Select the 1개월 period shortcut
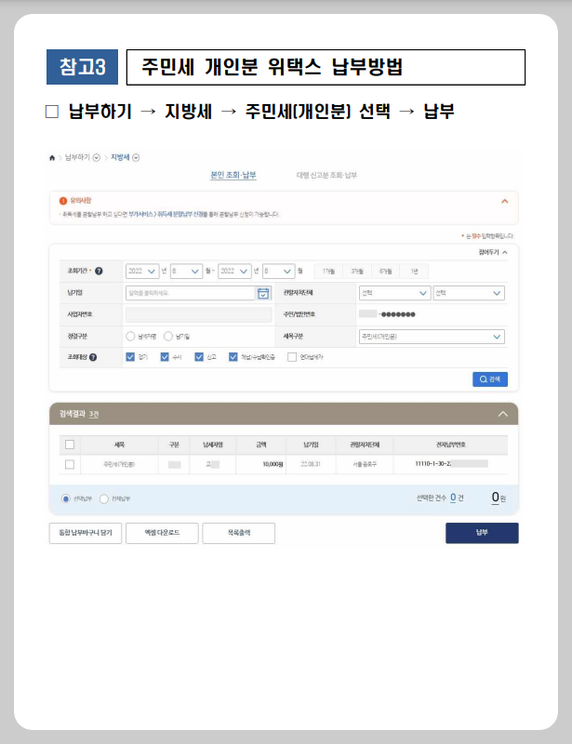 328,271
